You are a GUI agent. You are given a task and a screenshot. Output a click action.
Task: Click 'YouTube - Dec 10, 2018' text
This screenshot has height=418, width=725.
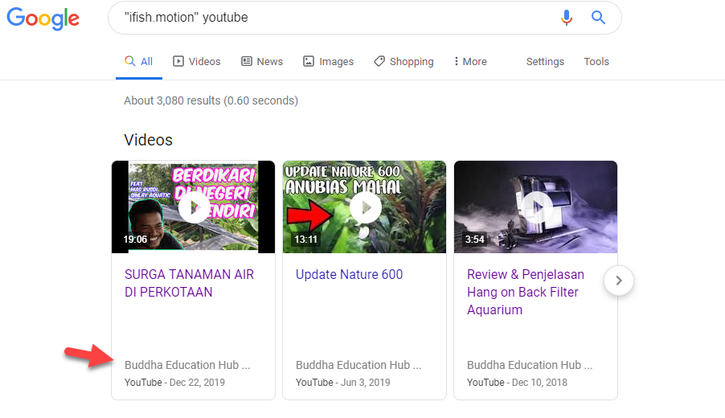[x=517, y=383]
